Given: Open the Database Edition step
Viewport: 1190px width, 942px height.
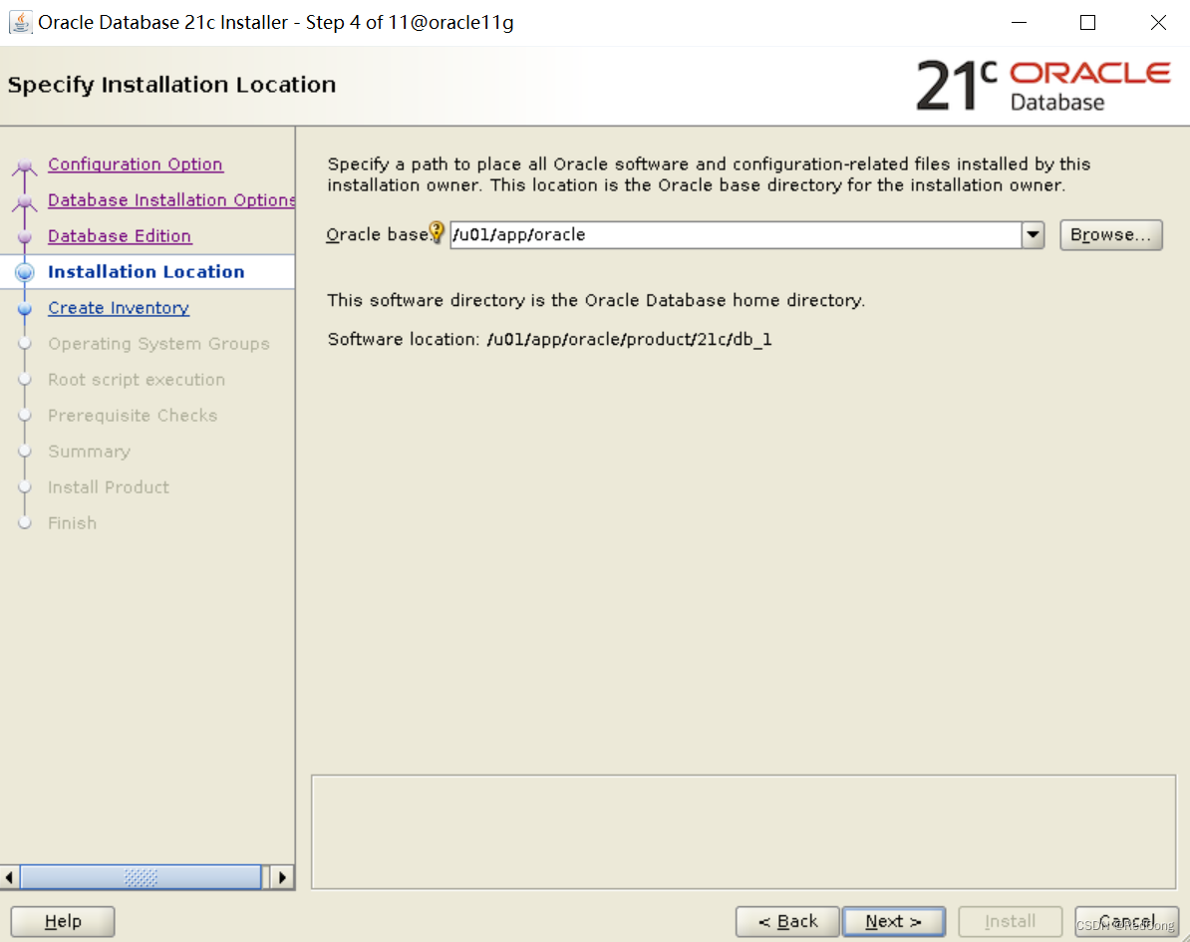Looking at the screenshot, I should 120,236.
